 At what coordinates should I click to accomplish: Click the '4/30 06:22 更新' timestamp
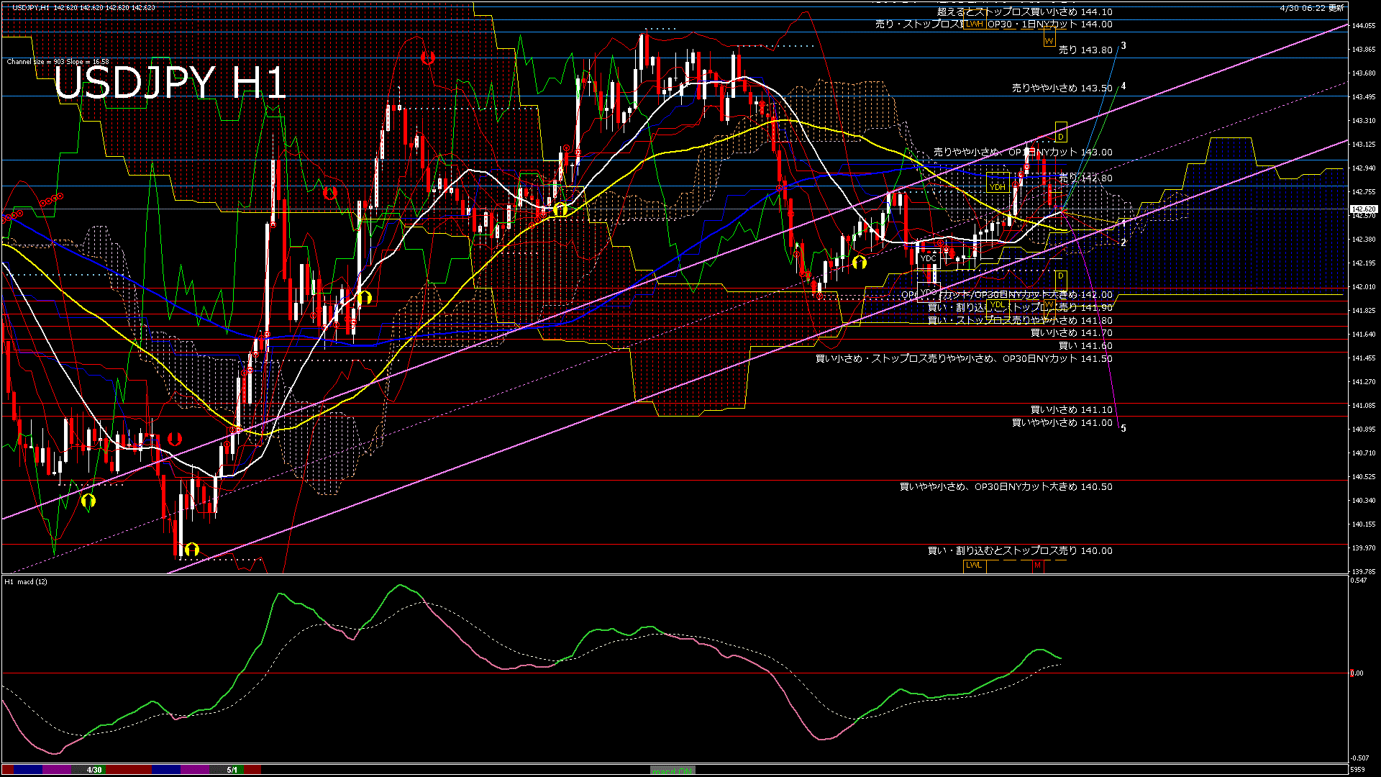pyautogui.click(x=1312, y=8)
